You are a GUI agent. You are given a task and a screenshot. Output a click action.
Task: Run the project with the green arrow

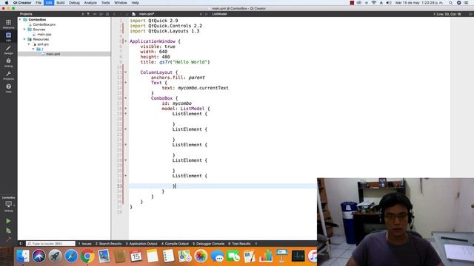tap(8, 221)
